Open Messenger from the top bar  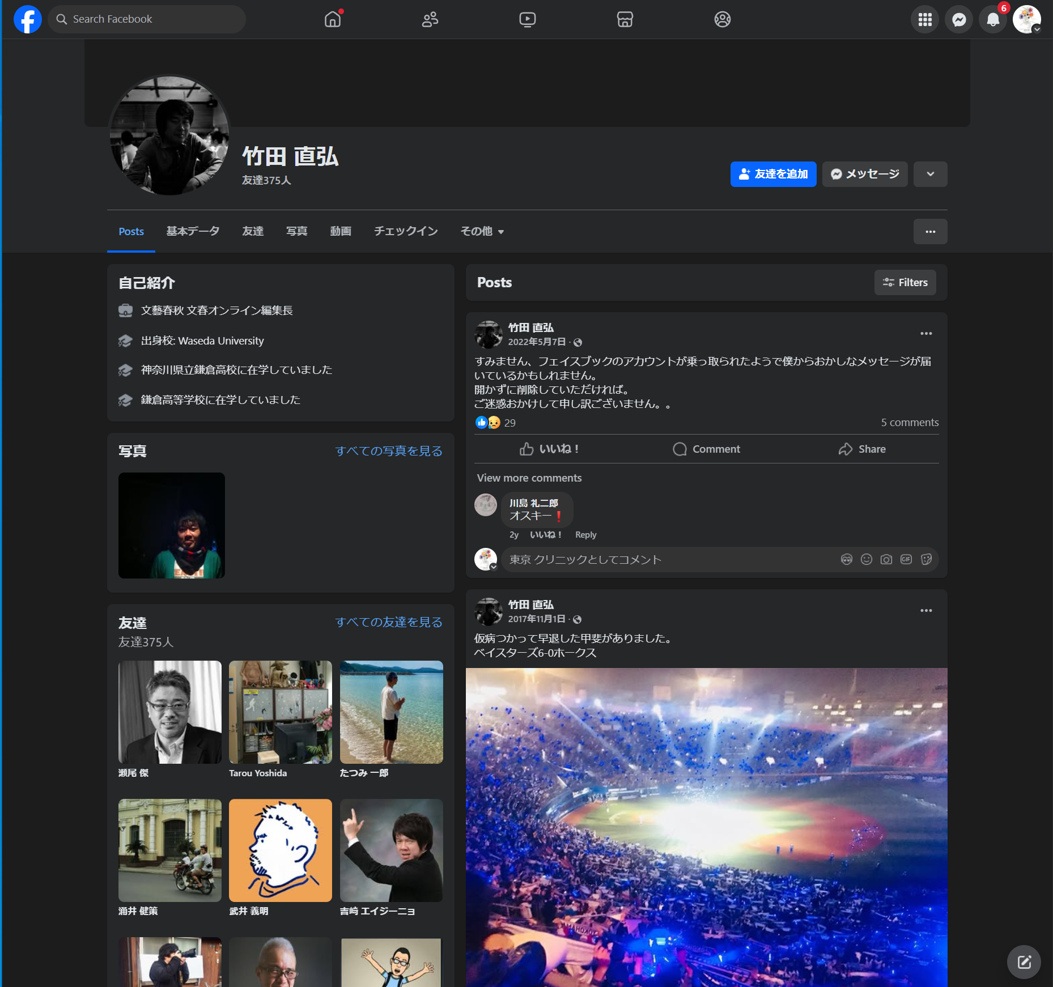point(959,19)
